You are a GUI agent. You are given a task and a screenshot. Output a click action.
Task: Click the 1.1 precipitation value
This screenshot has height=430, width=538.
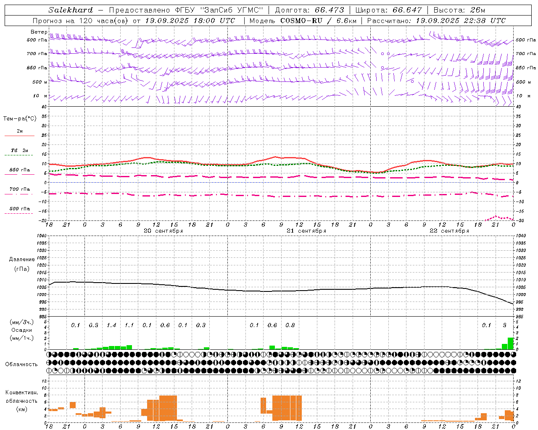(x=129, y=325)
